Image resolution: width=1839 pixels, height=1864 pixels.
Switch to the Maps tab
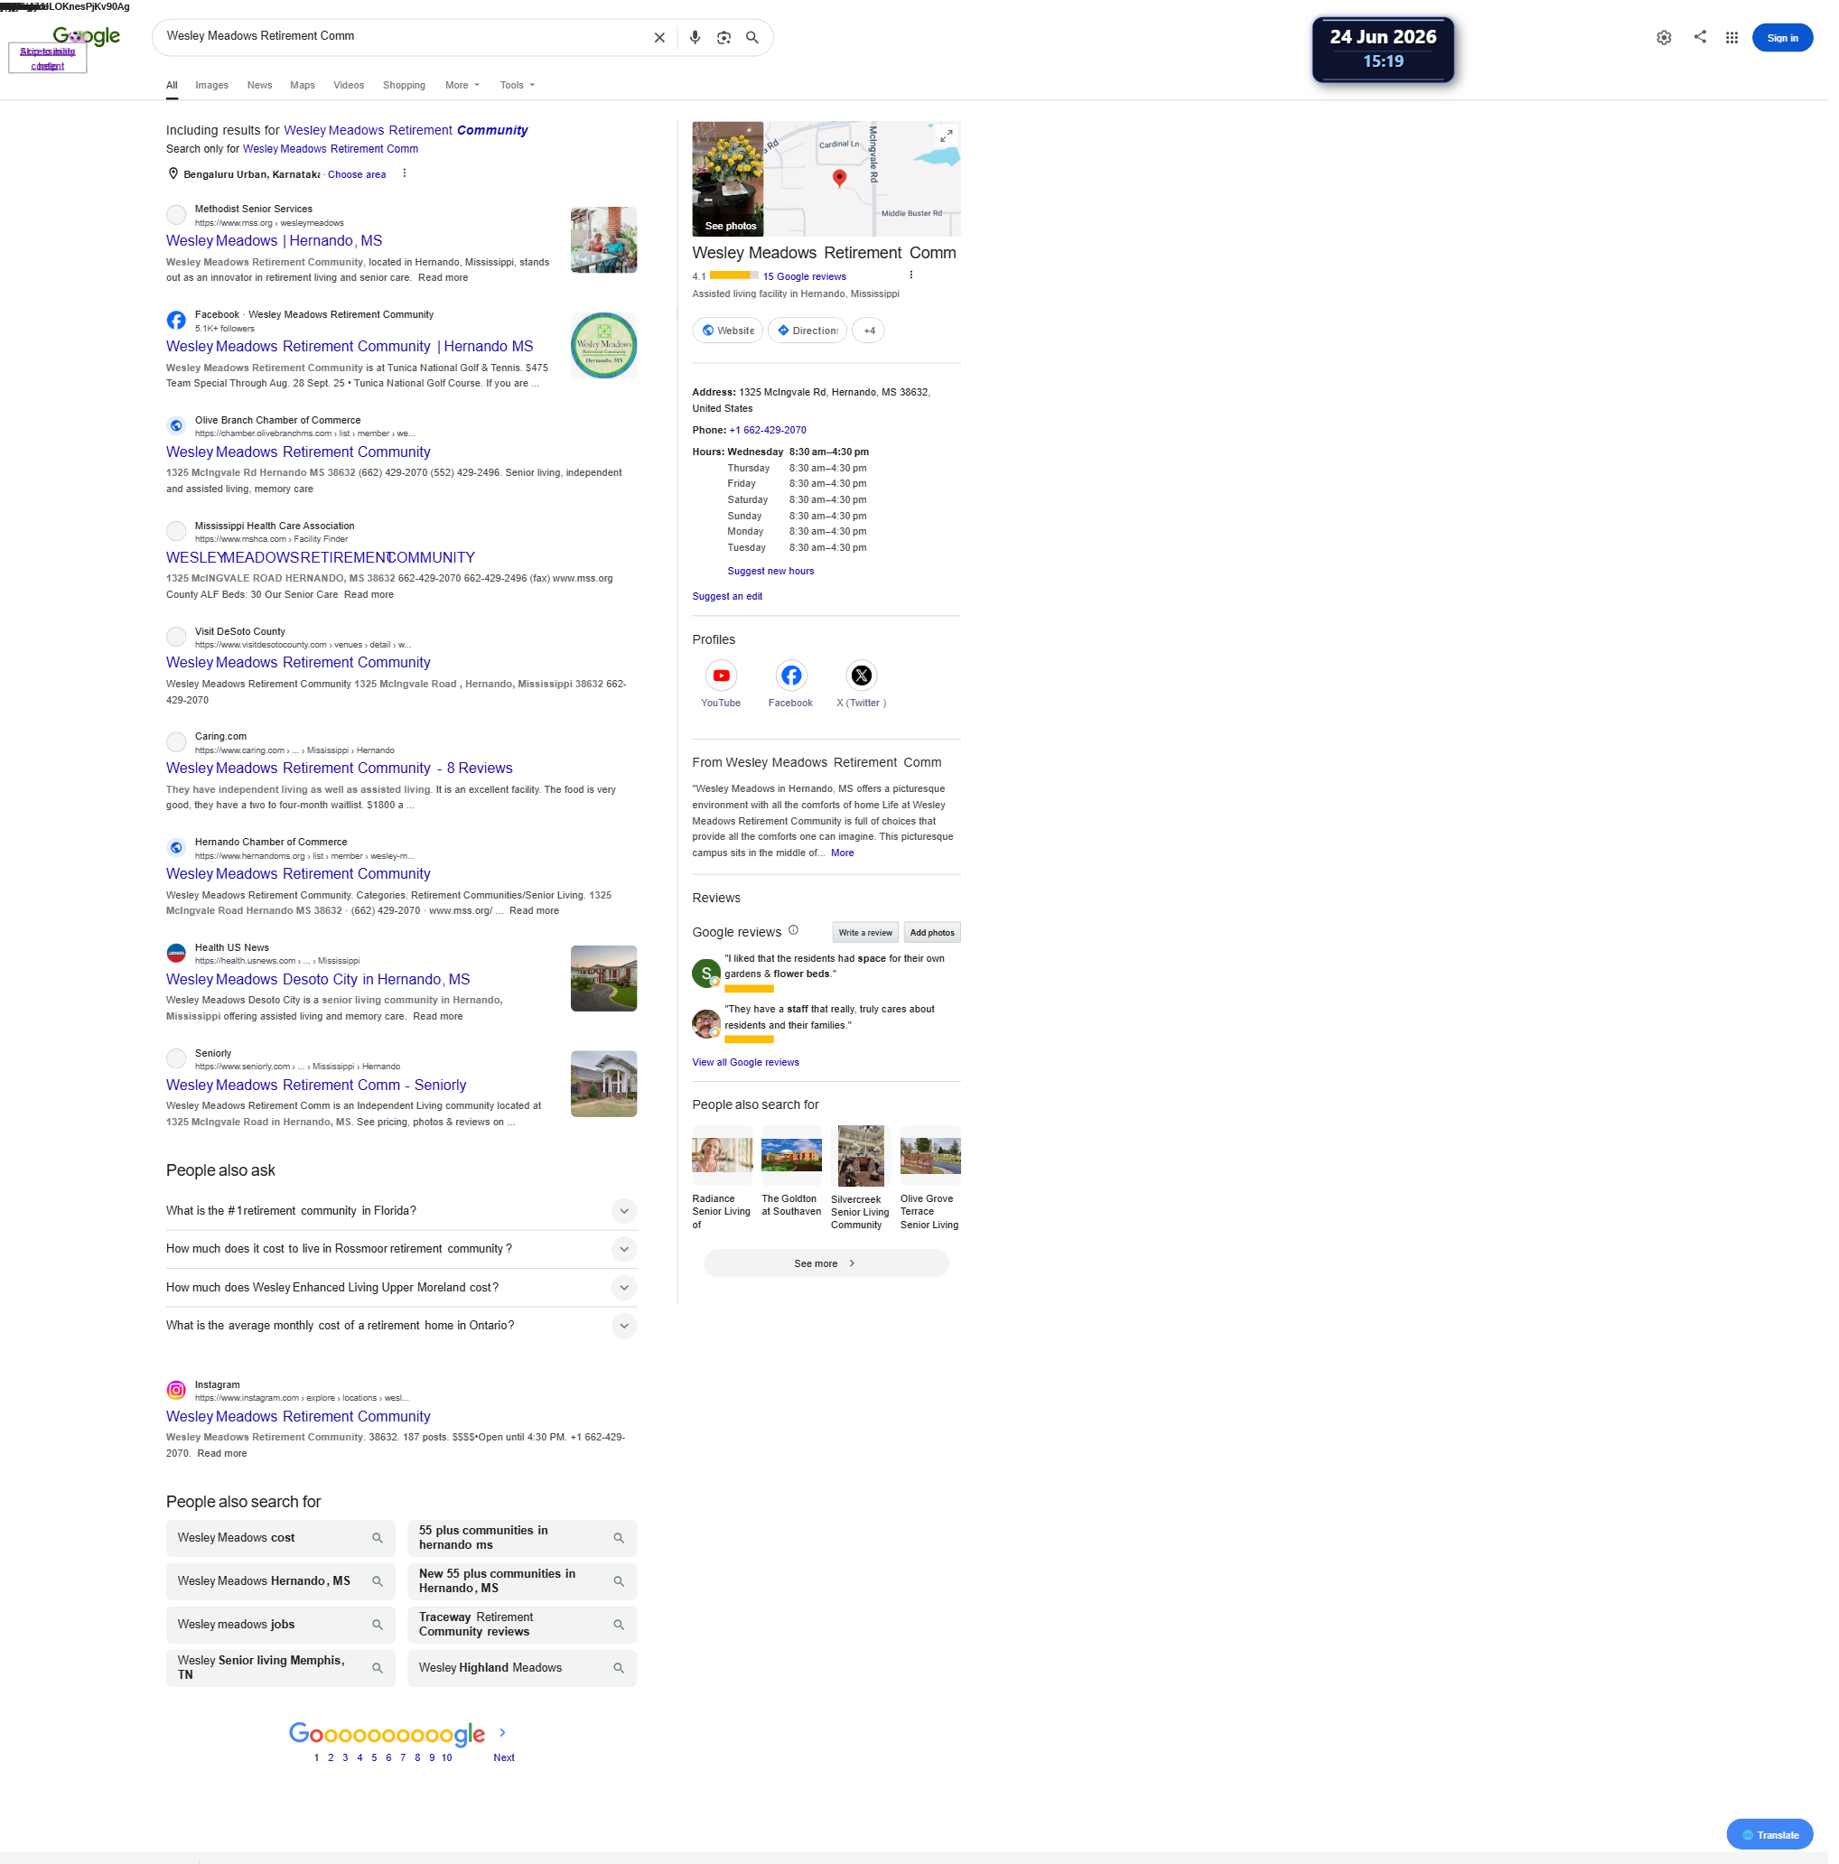302,85
